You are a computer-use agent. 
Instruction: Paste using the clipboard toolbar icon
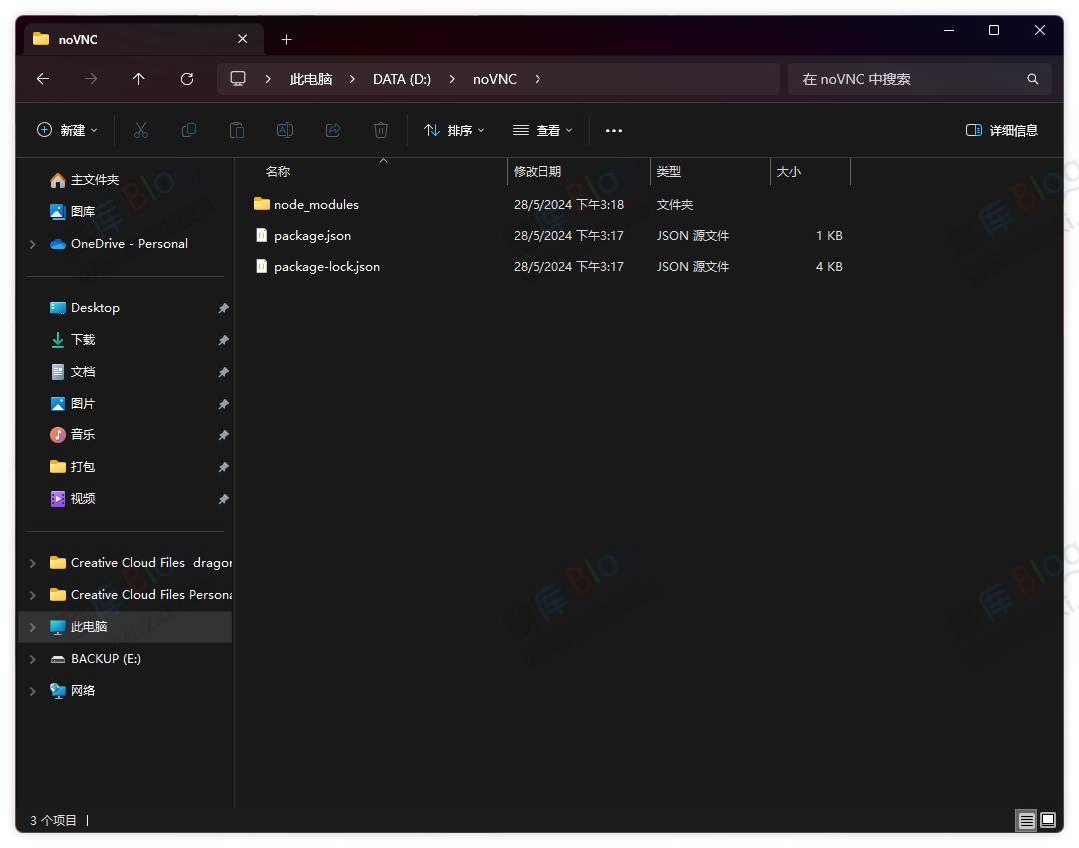click(237, 130)
